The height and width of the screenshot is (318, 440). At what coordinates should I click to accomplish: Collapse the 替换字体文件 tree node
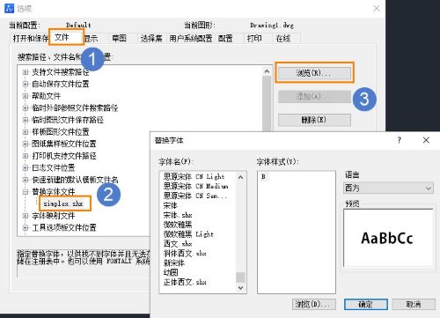(26, 192)
